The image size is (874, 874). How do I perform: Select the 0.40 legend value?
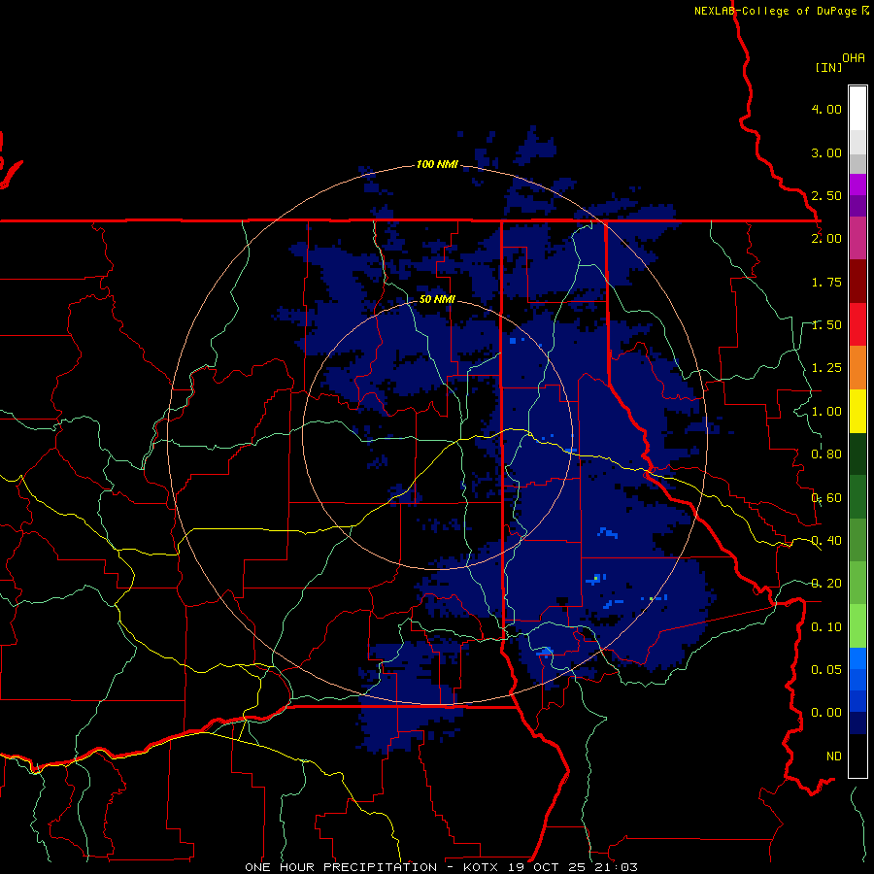(x=826, y=541)
